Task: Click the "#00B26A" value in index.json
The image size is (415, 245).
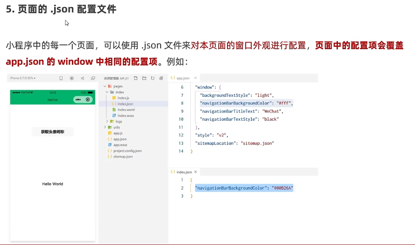Action: [282, 188]
